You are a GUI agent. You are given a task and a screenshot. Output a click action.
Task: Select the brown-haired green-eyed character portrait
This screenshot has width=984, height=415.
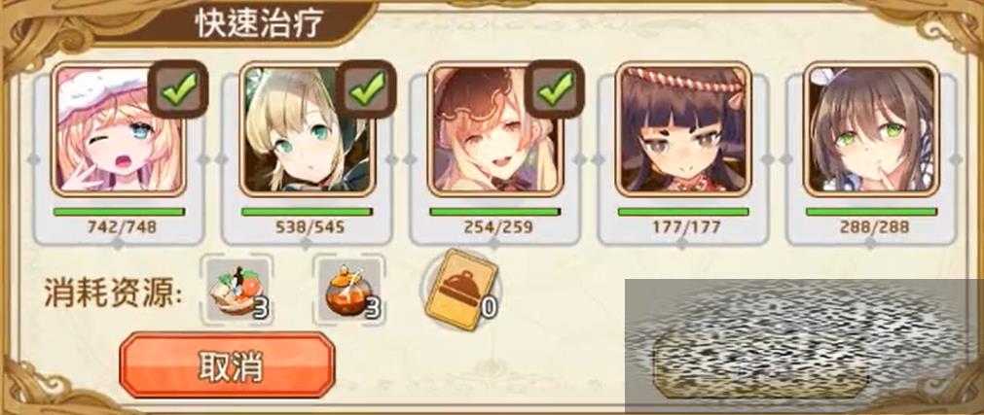click(x=871, y=130)
